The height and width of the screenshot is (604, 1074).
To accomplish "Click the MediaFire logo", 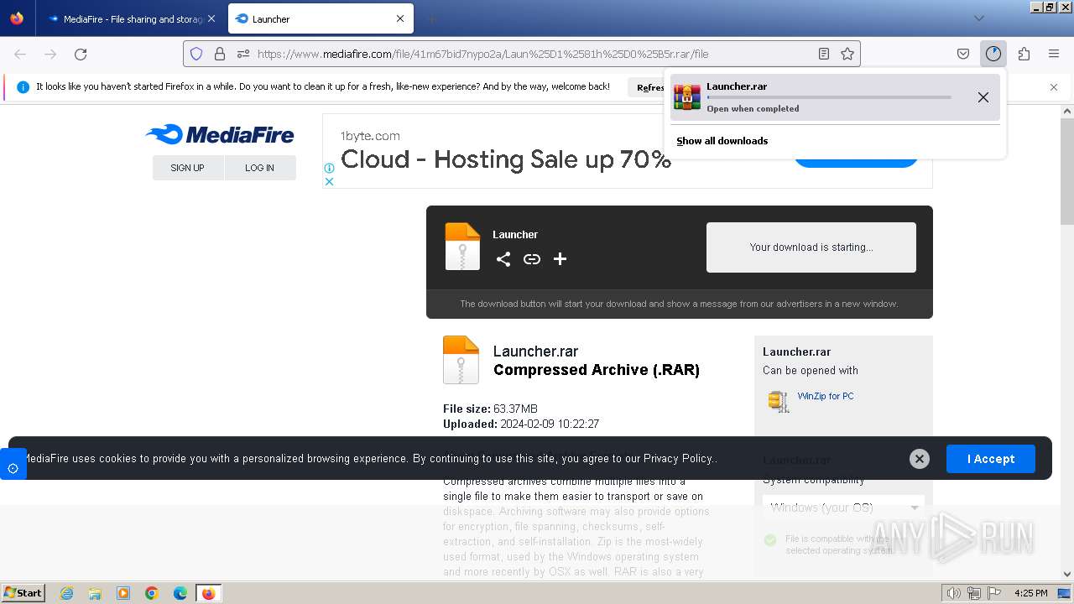I will [x=220, y=134].
